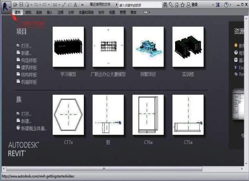Select the Text tool letter A icon

(x=75, y=5)
